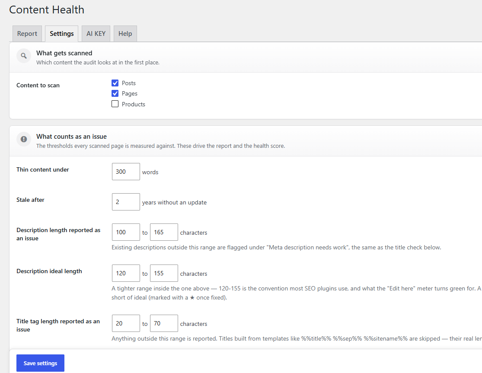Screen dimensions: 482x373
Task: Click the Thin content words field showing 300
Action: [126, 172]
